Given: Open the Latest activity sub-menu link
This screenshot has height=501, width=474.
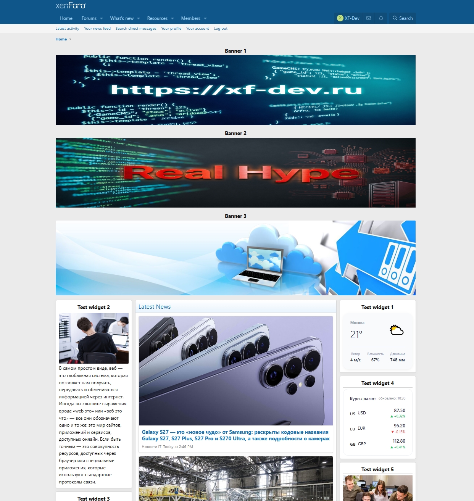Looking at the screenshot, I should pyautogui.click(x=67, y=29).
